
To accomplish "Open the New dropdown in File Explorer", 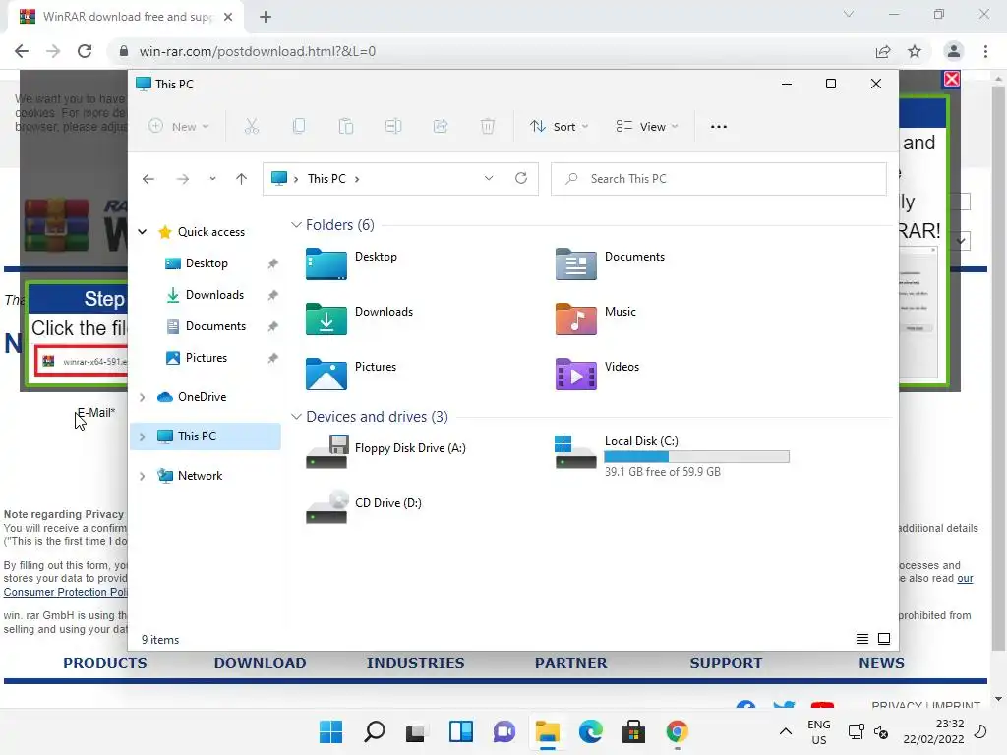I will point(179,127).
